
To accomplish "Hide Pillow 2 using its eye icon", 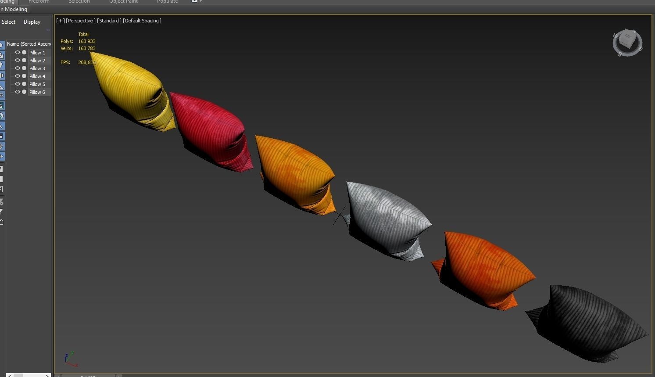I will point(18,60).
